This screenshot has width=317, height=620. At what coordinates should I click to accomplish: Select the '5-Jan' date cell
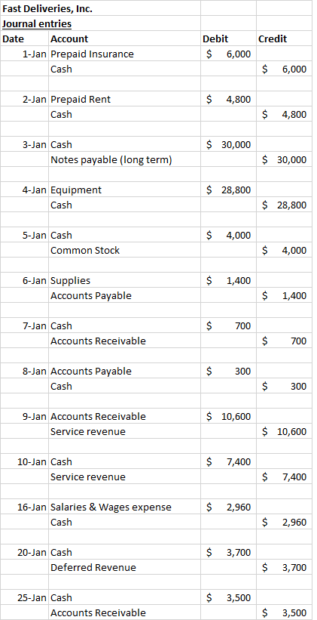coord(25,236)
